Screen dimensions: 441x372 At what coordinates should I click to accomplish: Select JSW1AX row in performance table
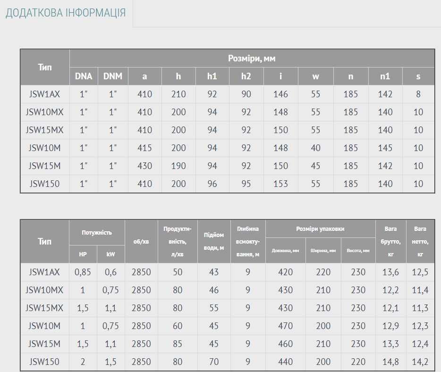point(228,272)
